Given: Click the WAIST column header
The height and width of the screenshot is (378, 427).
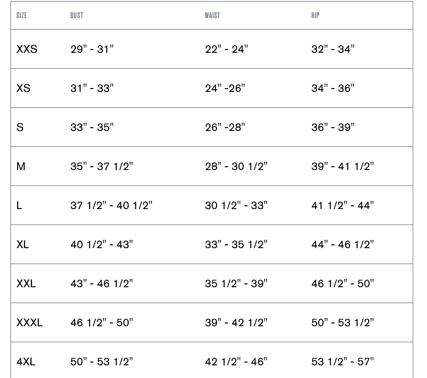Looking at the screenshot, I should [x=212, y=15].
